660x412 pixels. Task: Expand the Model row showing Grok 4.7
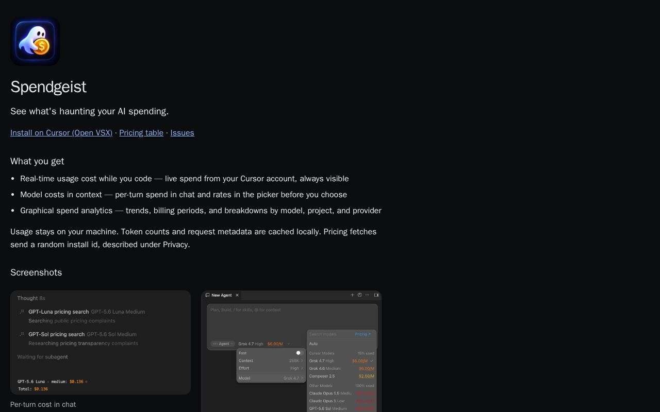coord(271,378)
